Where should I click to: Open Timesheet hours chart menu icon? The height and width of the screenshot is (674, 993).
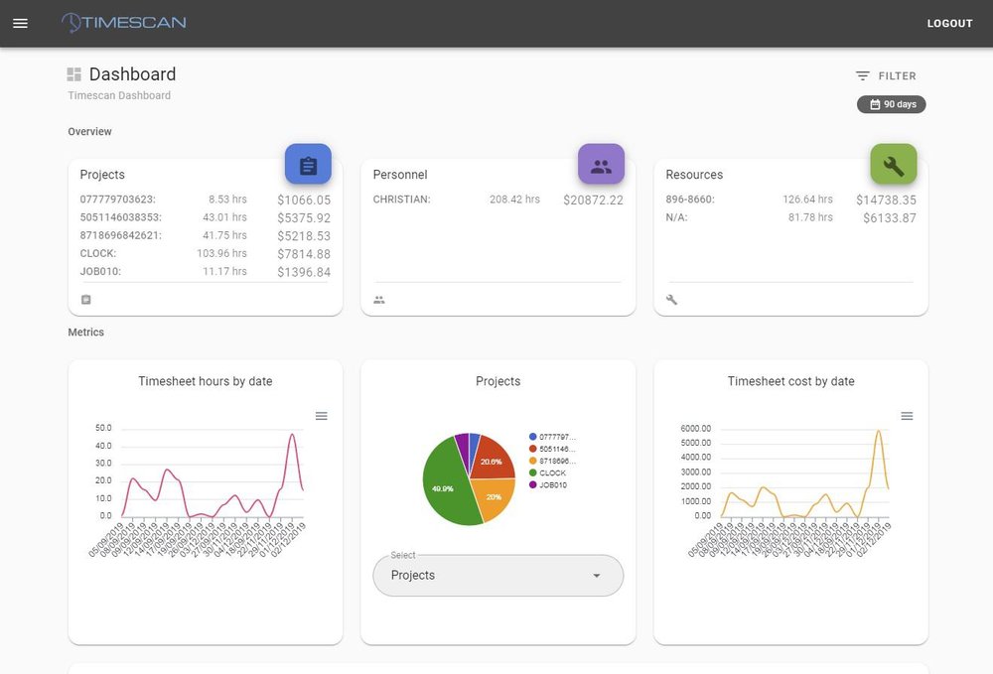click(322, 416)
